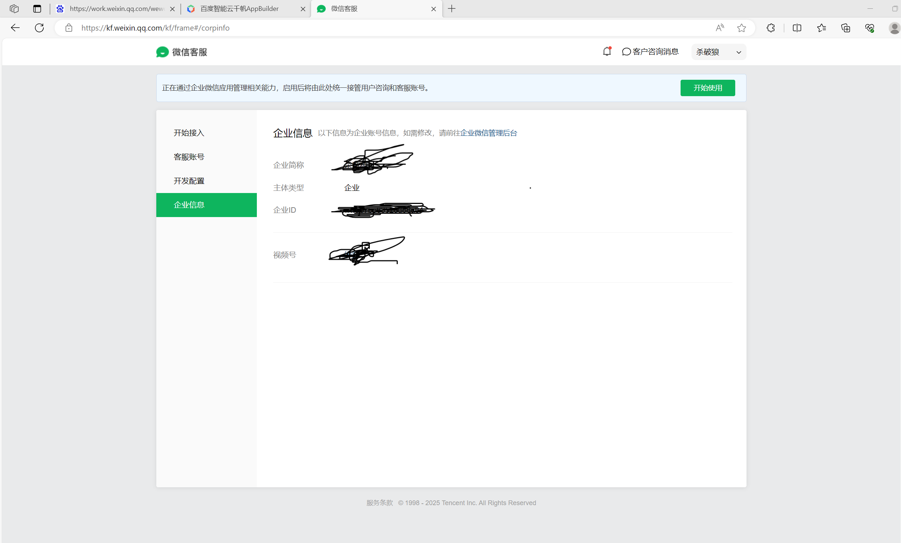Image resolution: width=901 pixels, height=543 pixels.
Task: Click the 微信客服 green logo
Action: (162, 52)
